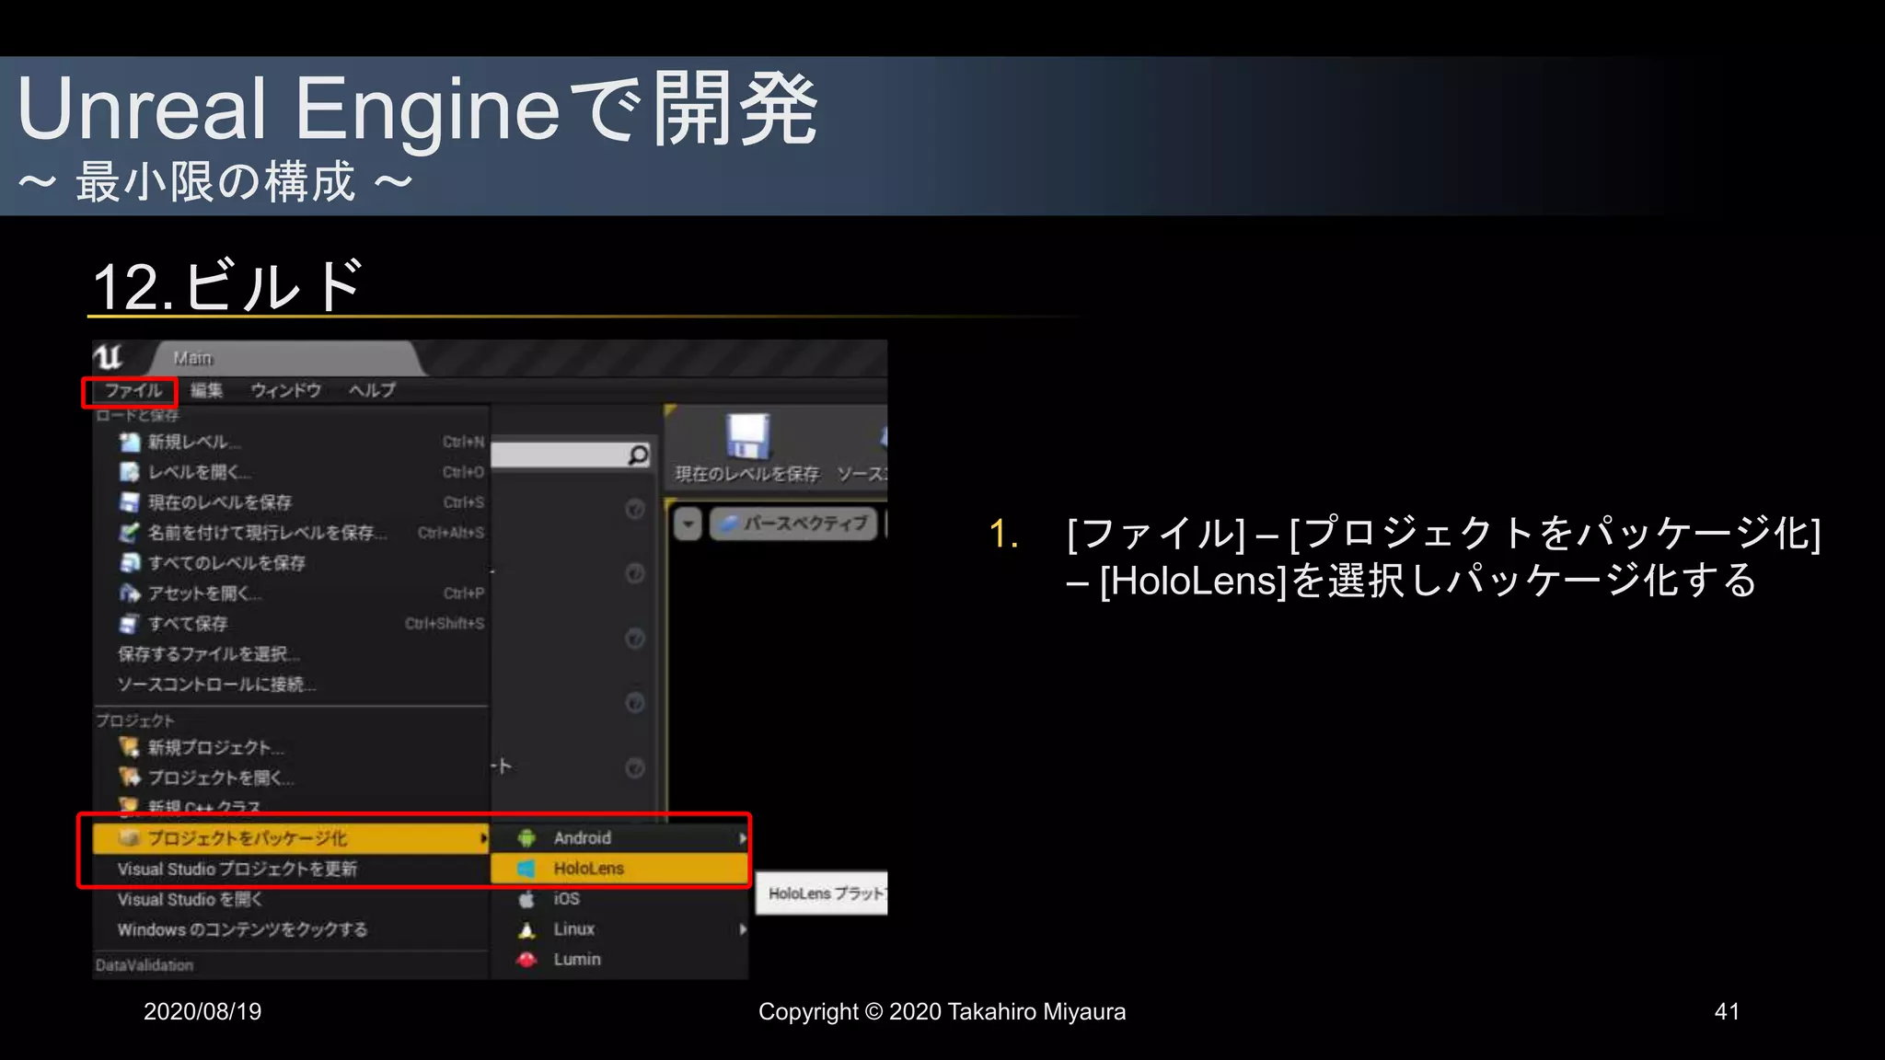Screen dimensions: 1885x1060
Task: Click the パースペクティブ view button
Action: [x=793, y=524]
